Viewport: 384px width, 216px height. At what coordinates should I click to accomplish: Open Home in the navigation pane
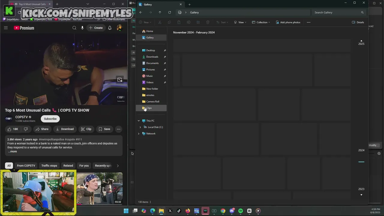[x=151, y=31]
